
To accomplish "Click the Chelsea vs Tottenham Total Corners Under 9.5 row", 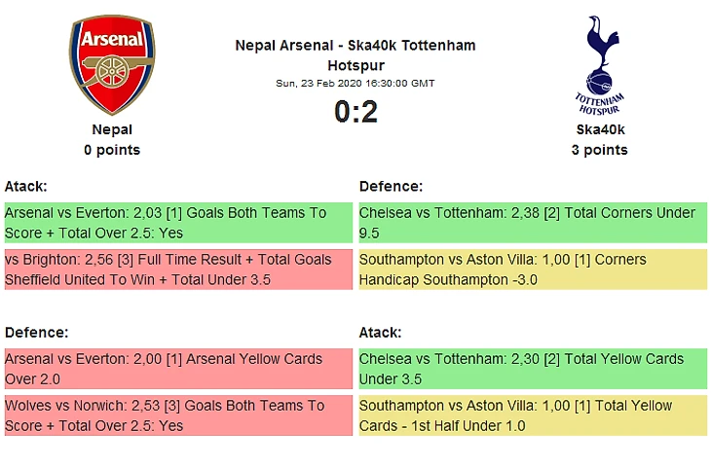I will tap(532, 223).
